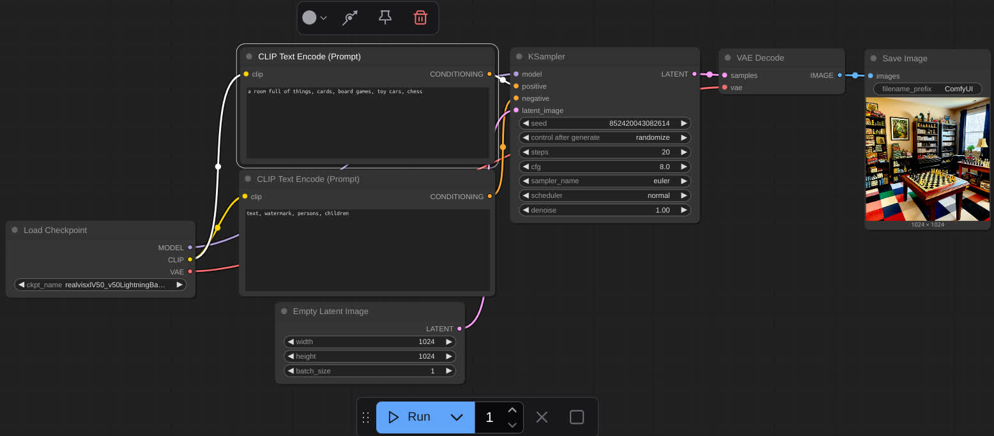
Task: Click the stop square icon in the run bar
Action: pos(576,417)
